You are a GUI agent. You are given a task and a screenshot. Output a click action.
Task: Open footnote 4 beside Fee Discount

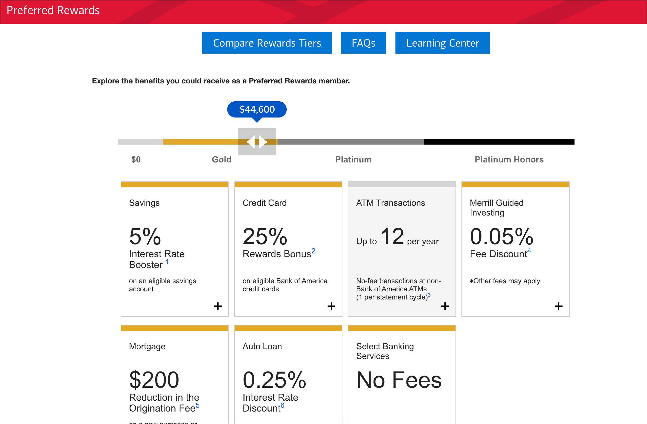pos(529,251)
